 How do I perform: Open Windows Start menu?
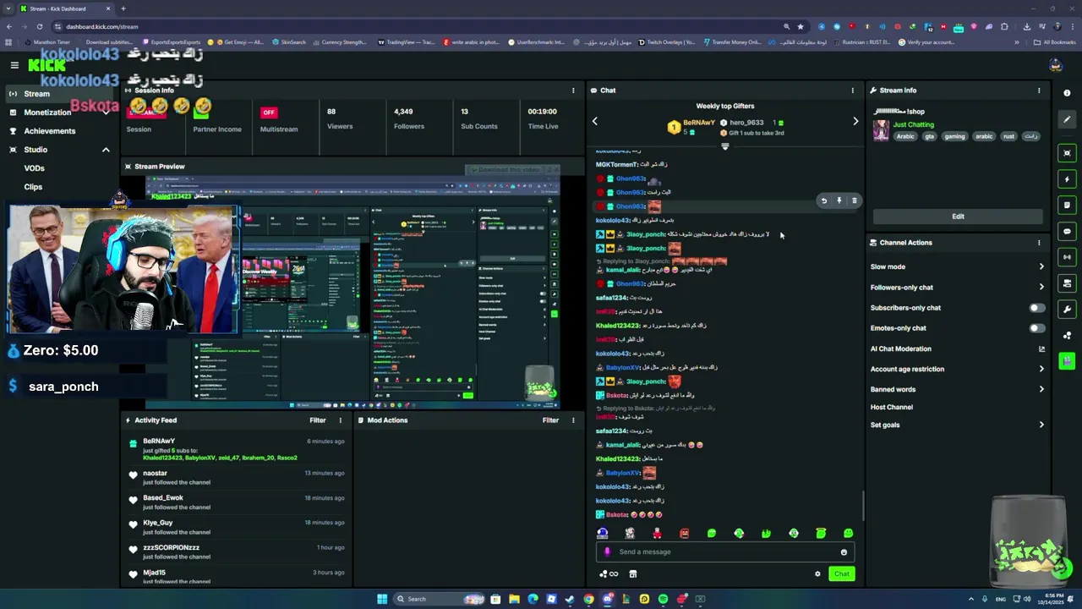382,599
